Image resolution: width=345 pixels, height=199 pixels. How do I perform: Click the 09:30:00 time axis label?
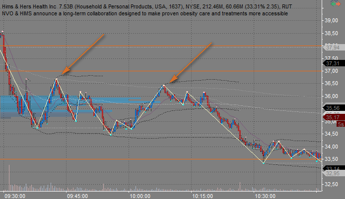click(x=15, y=196)
